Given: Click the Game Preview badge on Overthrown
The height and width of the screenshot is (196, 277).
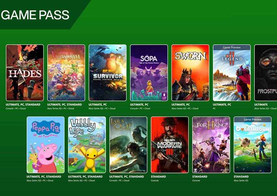Looking at the screenshot, I should [253, 120].
